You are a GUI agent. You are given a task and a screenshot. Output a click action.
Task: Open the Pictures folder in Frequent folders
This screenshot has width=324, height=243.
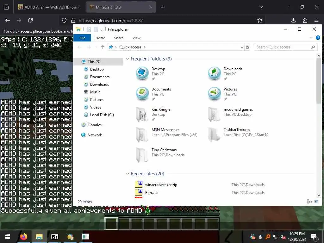[x=223, y=94]
